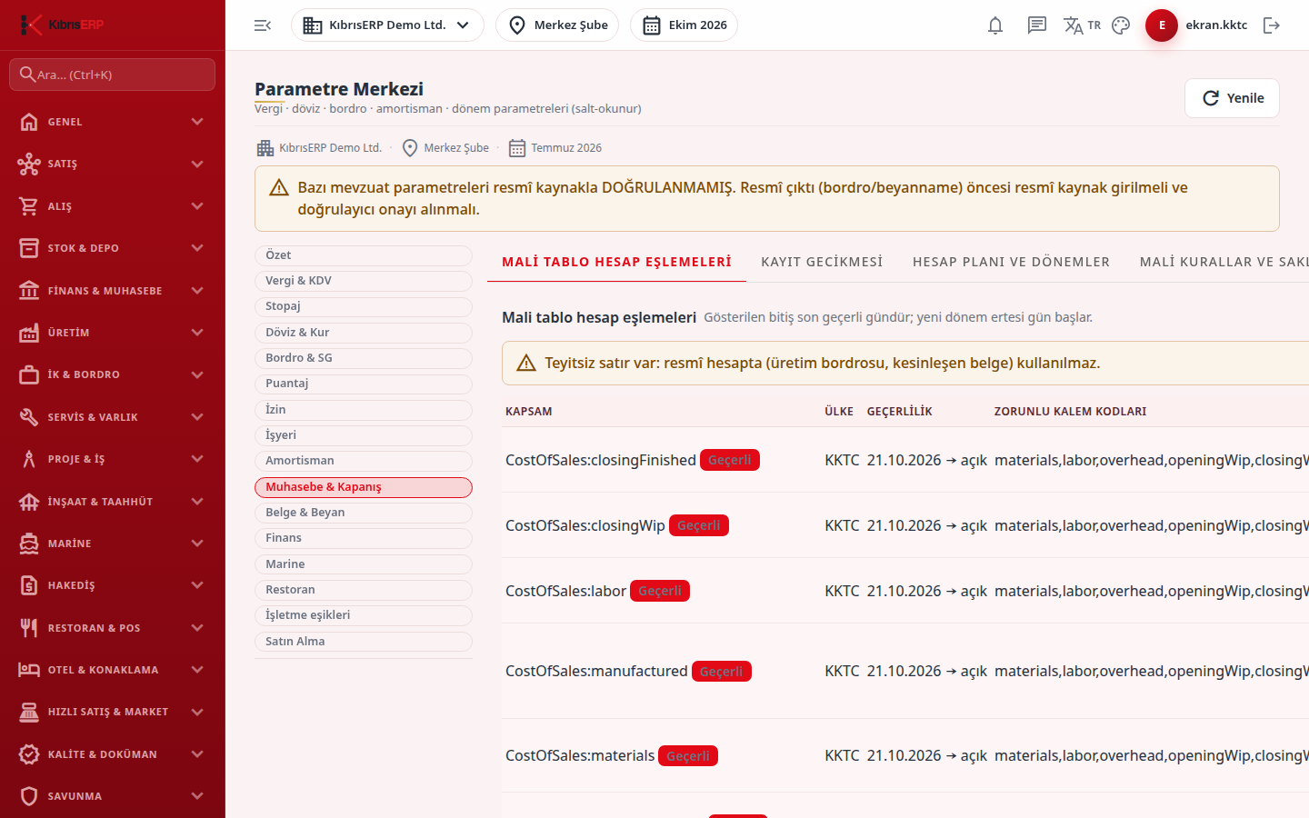
Task: Open RESTORAN & POS cutlery icon
Action: tap(29, 628)
